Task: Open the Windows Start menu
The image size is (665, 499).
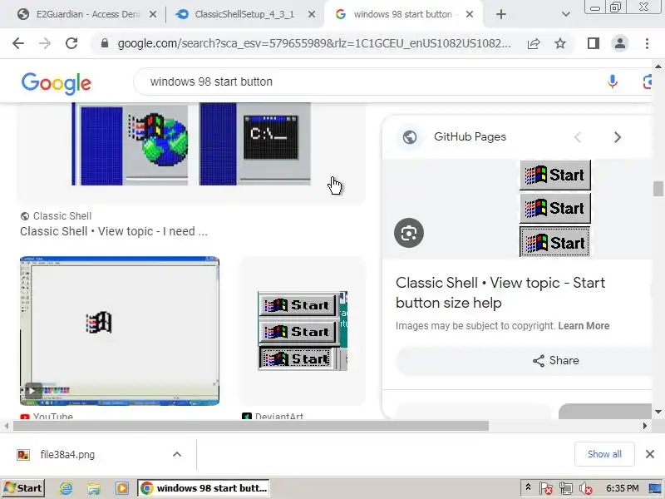Action: coord(23,488)
